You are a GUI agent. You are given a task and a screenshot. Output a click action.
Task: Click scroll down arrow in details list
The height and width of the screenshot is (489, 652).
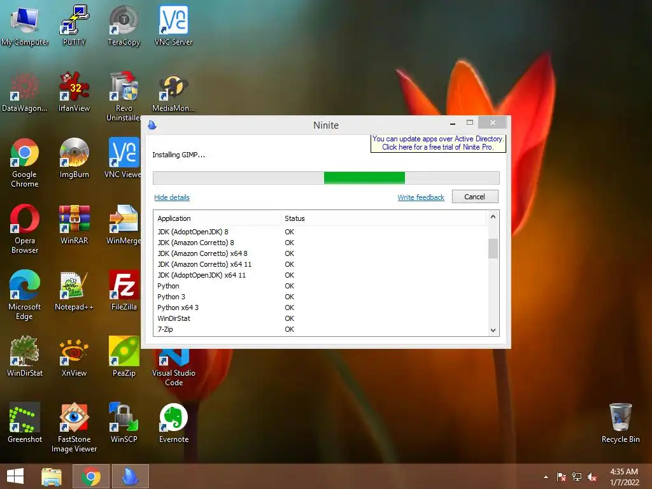pos(493,330)
